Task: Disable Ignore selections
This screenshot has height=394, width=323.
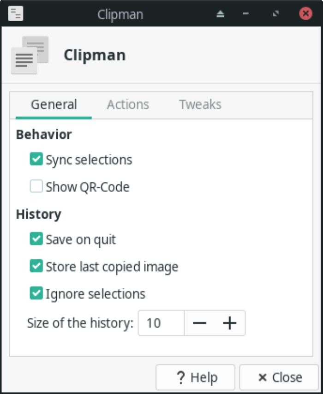Action: [x=36, y=294]
